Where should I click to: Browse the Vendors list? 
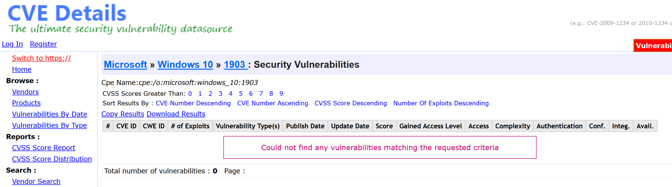pyautogui.click(x=25, y=92)
